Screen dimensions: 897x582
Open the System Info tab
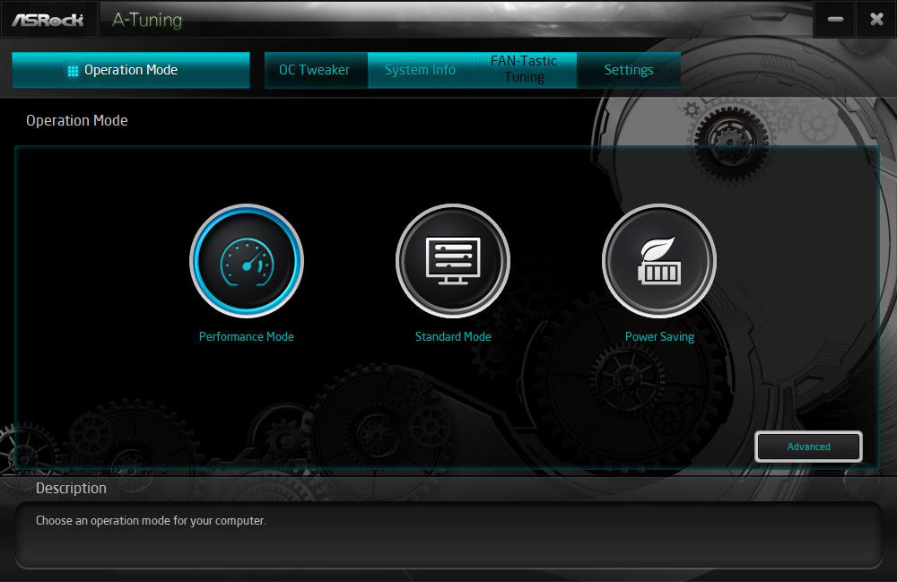point(420,70)
